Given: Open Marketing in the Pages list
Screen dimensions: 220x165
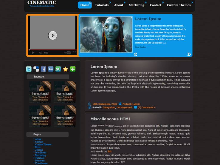Looking at the screenshot, I should pyautogui.click(x=41, y=155).
